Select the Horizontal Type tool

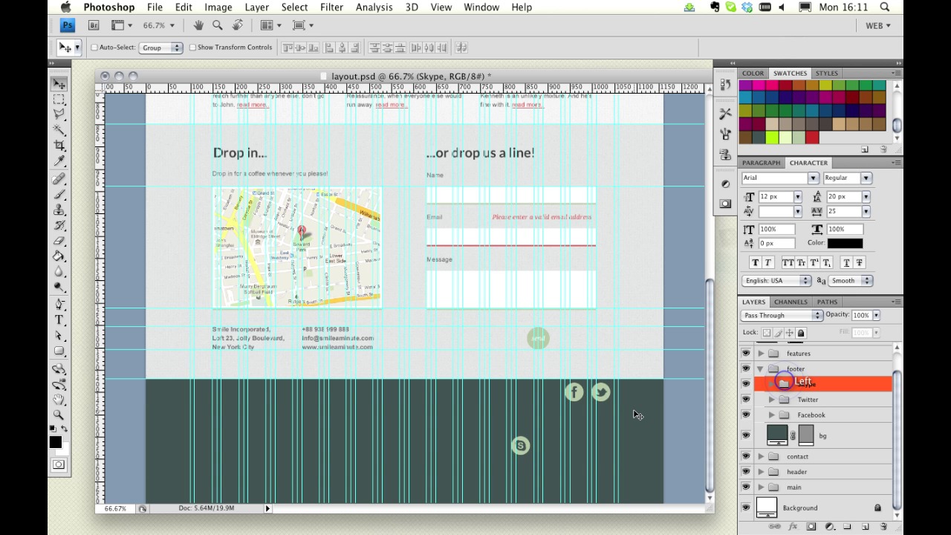pos(59,320)
